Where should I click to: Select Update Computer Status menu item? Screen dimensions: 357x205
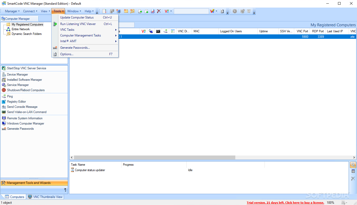(x=85, y=17)
